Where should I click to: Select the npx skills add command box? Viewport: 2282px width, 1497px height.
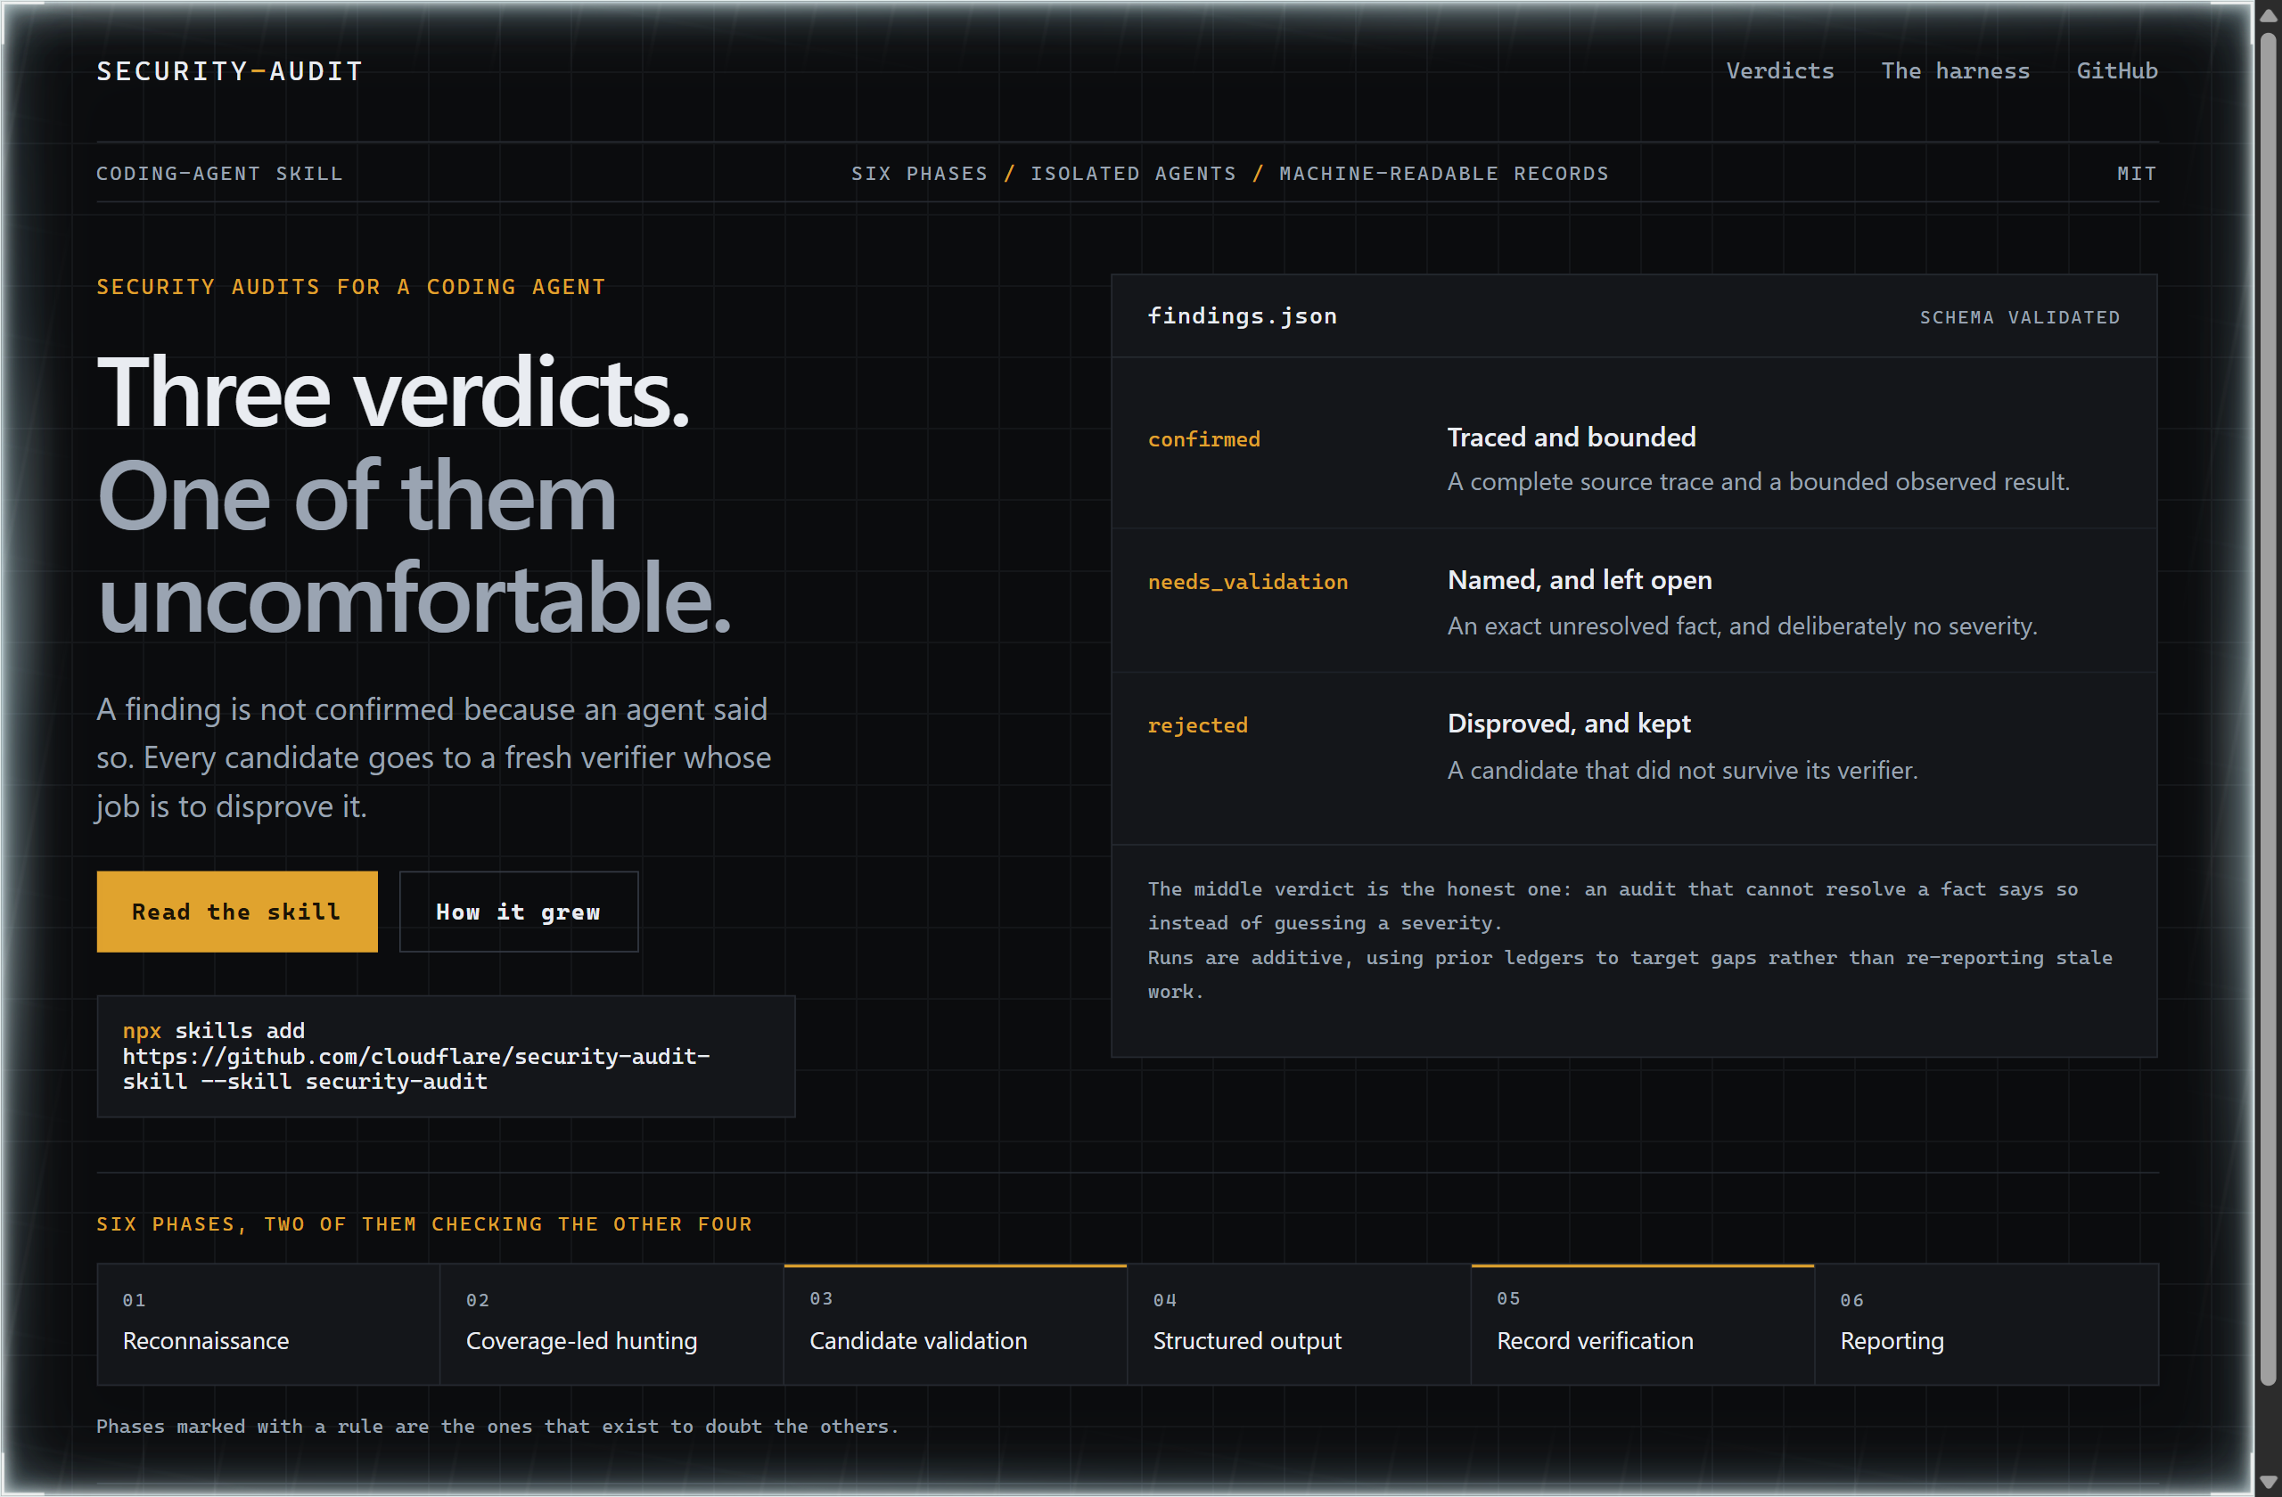pos(446,1056)
